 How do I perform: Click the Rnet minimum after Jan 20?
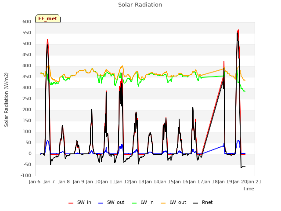tap(241, 167)
